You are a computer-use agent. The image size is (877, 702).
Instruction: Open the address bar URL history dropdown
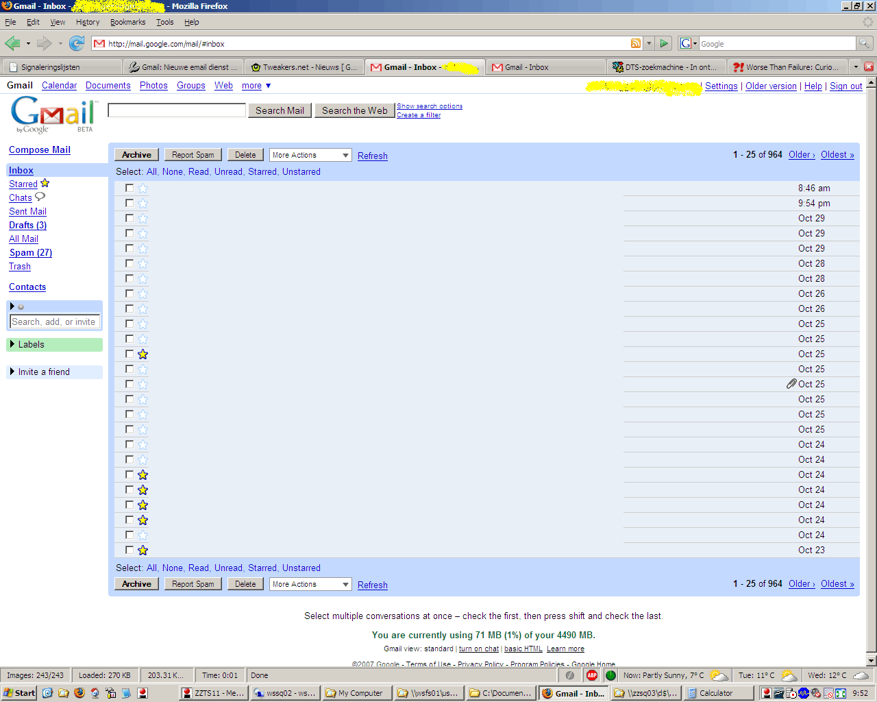click(x=649, y=43)
